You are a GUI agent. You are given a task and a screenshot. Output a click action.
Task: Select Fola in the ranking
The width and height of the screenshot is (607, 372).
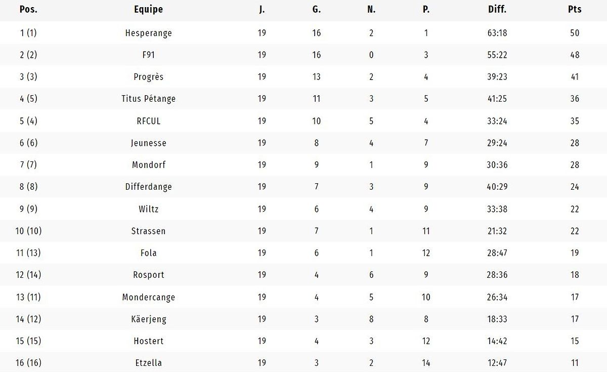(148, 253)
